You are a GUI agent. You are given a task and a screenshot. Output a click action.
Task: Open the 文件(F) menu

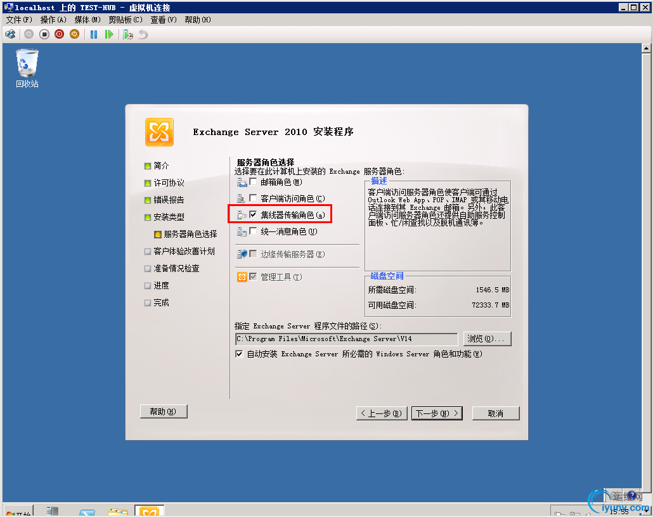[x=19, y=20]
